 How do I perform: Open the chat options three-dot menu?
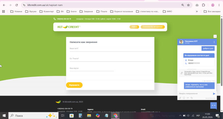(214, 42)
